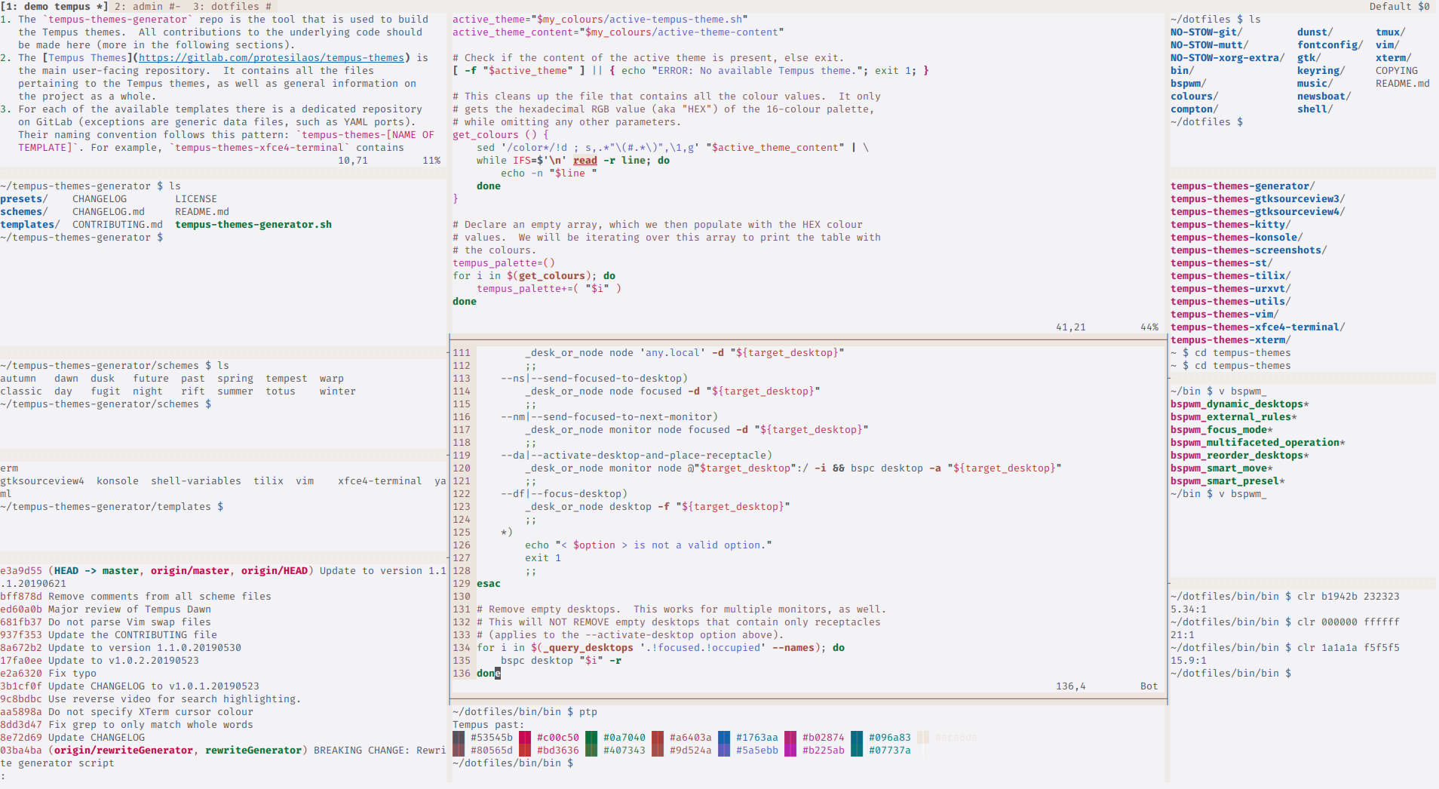Click the 'totus' scheme name
Image resolution: width=1439 pixels, height=789 pixels.
[x=281, y=391]
